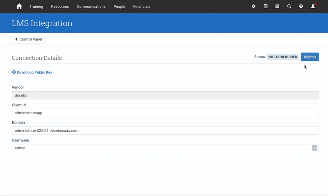Open the help question mark icon
This screenshot has height=196, width=328.
click(301, 6)
